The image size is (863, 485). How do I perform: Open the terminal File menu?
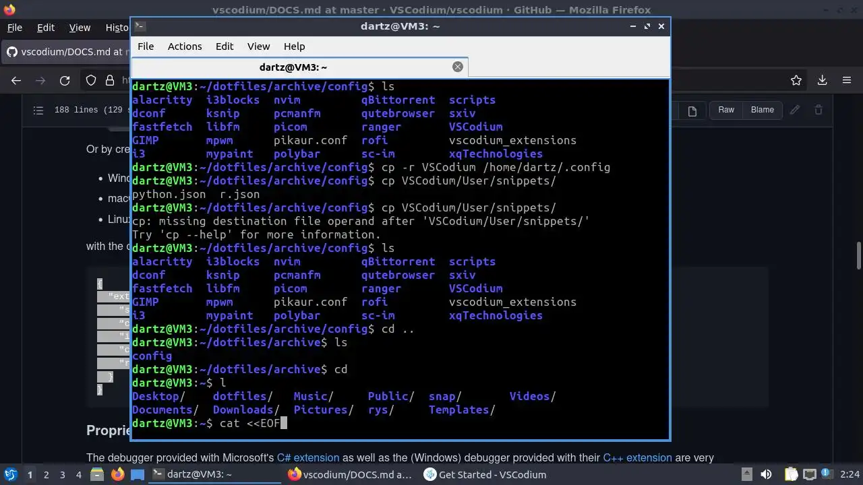click(146, 46)
